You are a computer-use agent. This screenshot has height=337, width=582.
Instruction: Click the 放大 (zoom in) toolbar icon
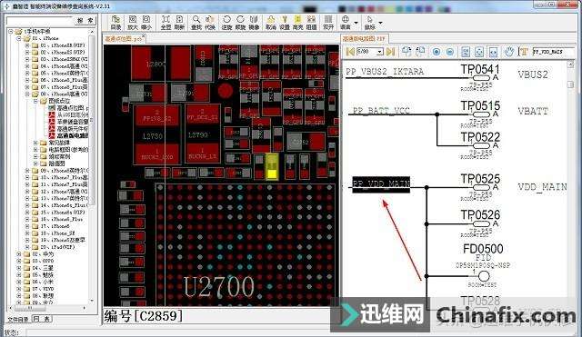132,23
